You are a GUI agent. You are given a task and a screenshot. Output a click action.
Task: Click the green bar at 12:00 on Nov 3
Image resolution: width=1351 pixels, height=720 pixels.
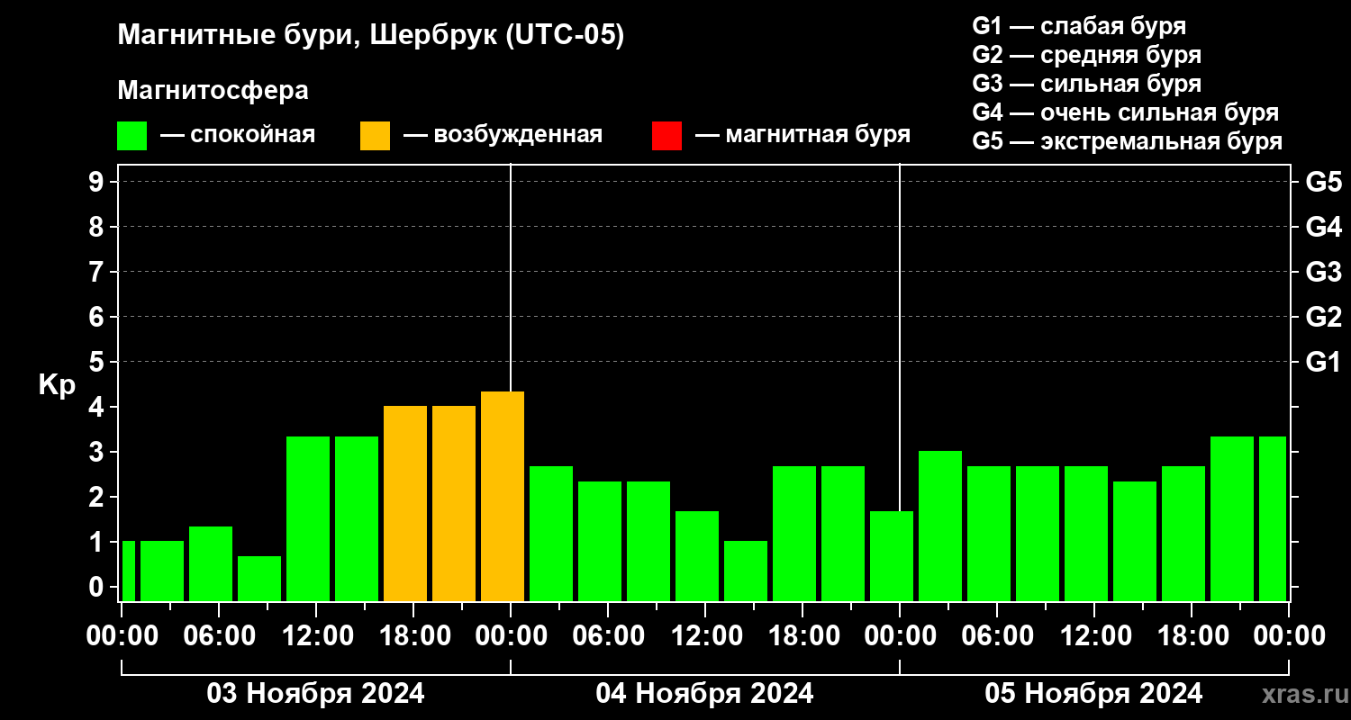coord(308,518)
